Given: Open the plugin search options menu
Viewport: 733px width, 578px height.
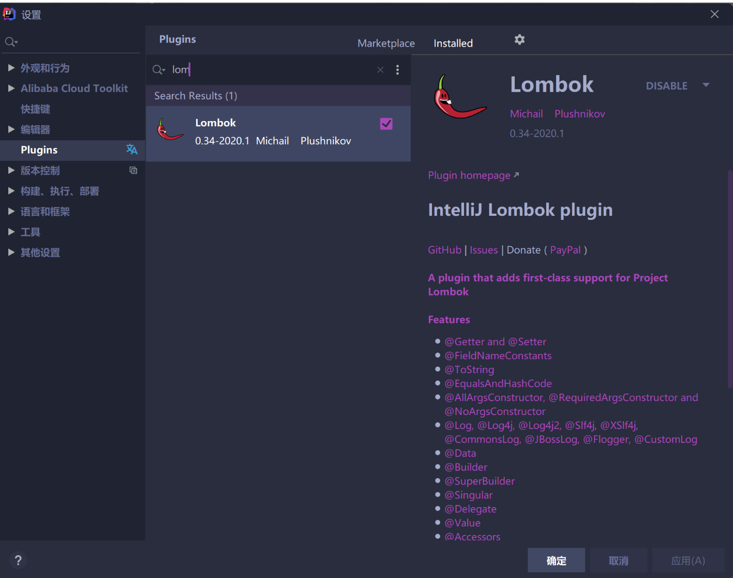Looking at the screenshot, I should (397, 70).
